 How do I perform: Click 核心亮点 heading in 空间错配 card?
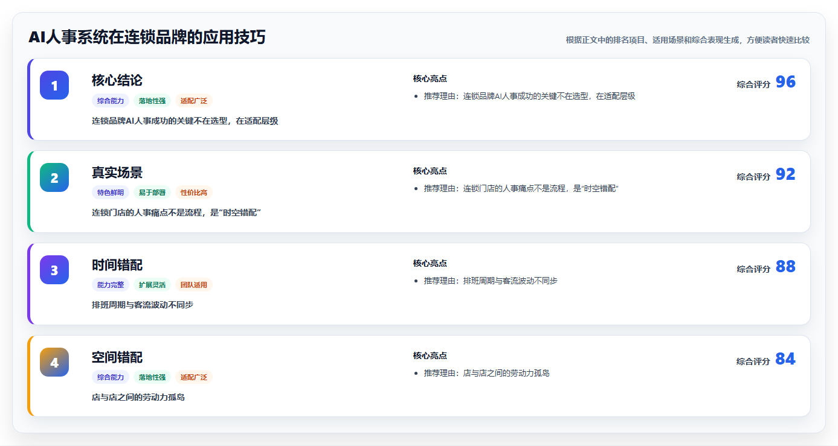point(430,356)
